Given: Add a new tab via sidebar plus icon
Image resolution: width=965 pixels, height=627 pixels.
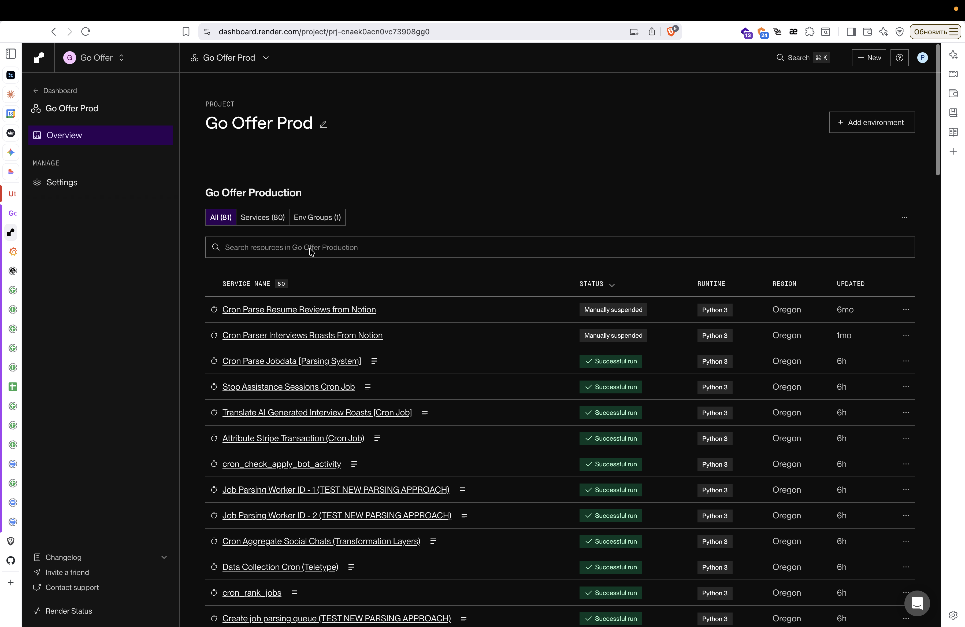Looking at the screenshot, I should (x=11, y=582).
